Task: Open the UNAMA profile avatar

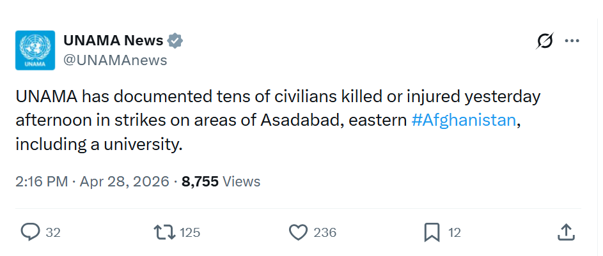Action: (x=35, y=50)
